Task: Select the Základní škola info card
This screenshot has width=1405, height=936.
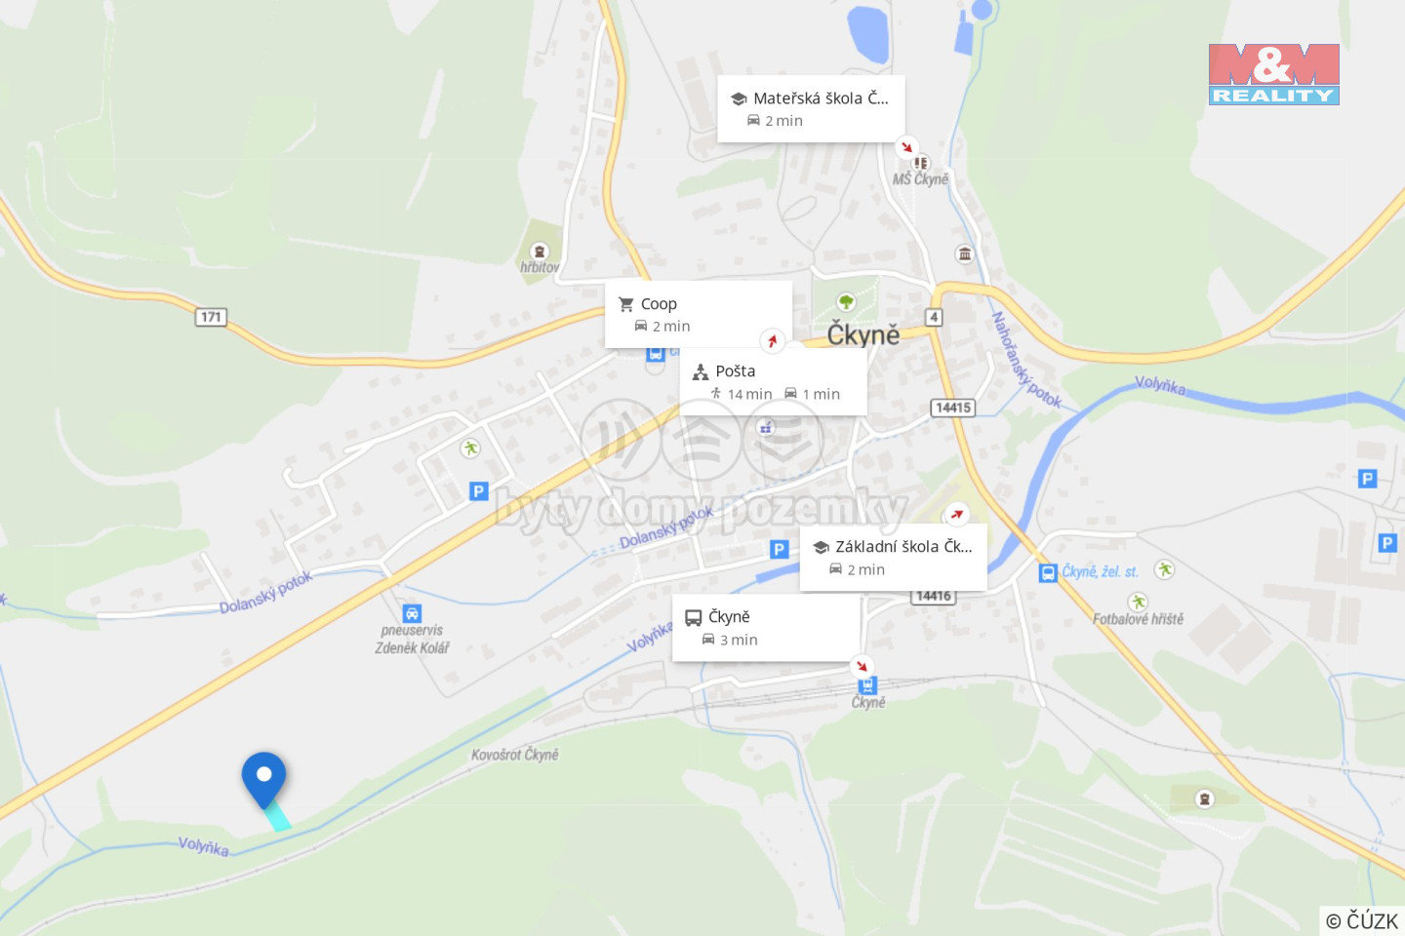Action: coord(893,558)
